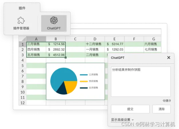Select column F header
The width and height of the screenshot is (179, 129).
(x=134, y=39)
